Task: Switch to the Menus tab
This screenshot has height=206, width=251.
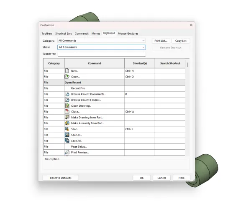Action: tap(96, 33)
